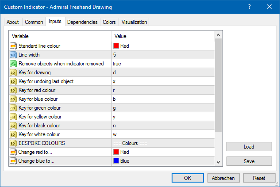
Task: Click the Abbrechen button
Action: click(223, 178)
